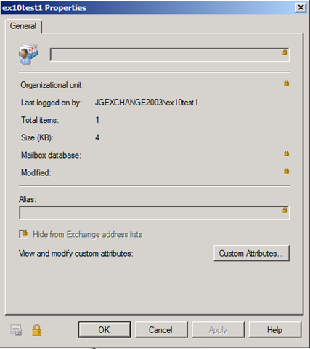The width and height of the screenshot is (310, 349).
Task: Open Custom Attributes dialog
Action: (x=251, y=253)
